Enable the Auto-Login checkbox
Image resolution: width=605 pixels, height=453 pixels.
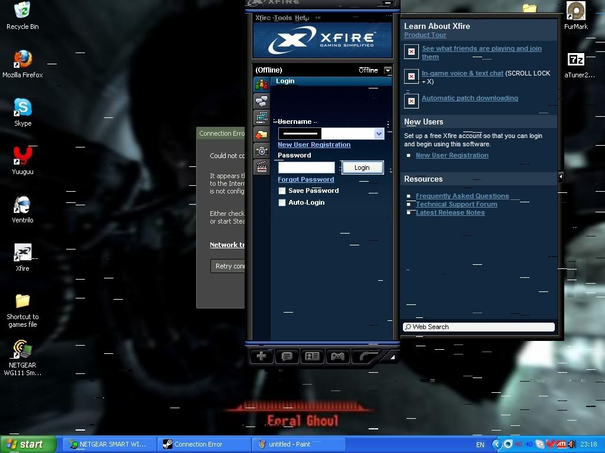[x=282, y=202]
